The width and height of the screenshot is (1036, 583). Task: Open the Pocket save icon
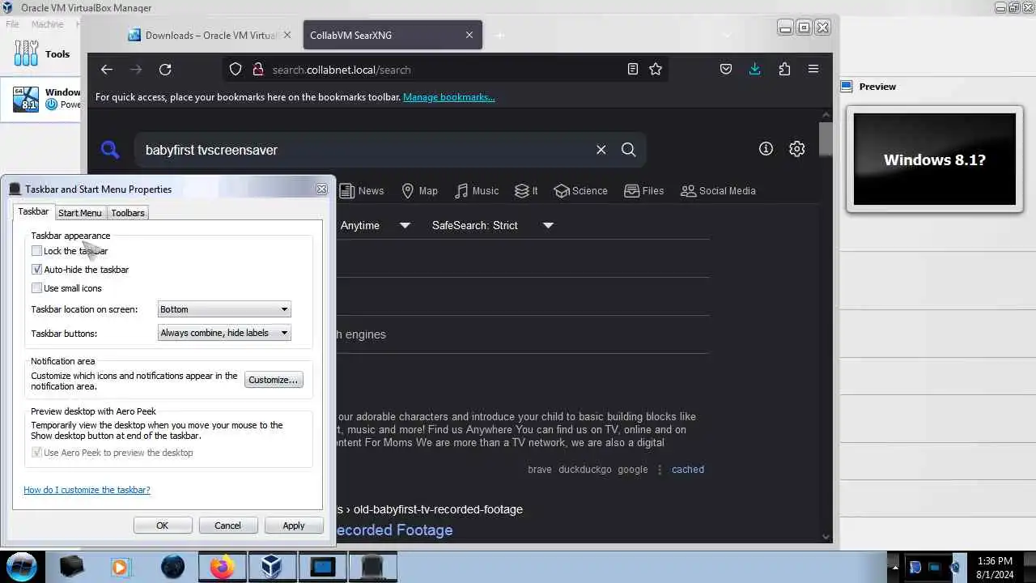726,70
